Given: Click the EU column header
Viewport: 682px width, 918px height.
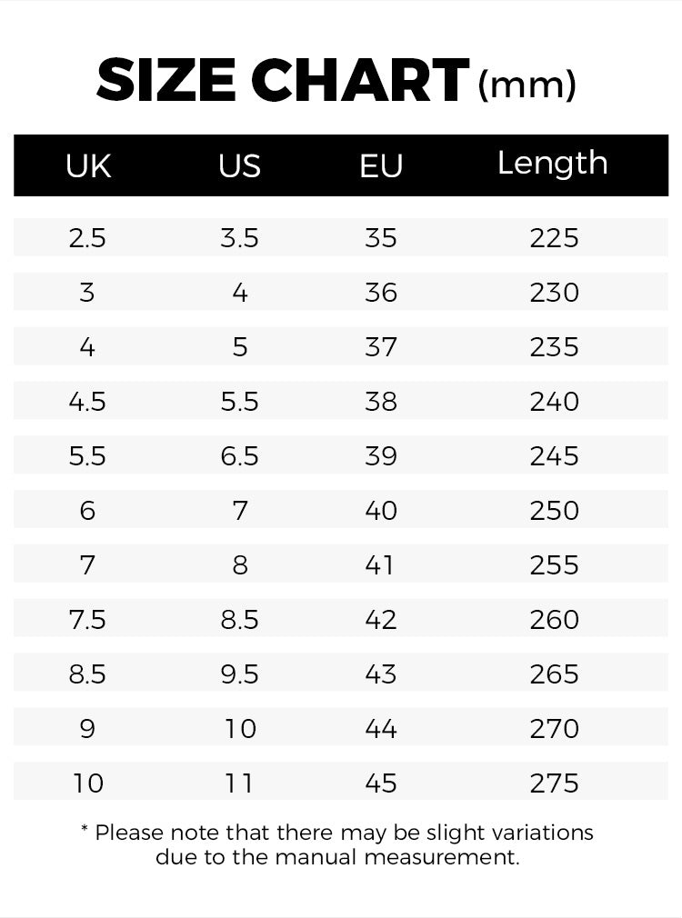Looking at the screenshot, I should tap(381, 166).
